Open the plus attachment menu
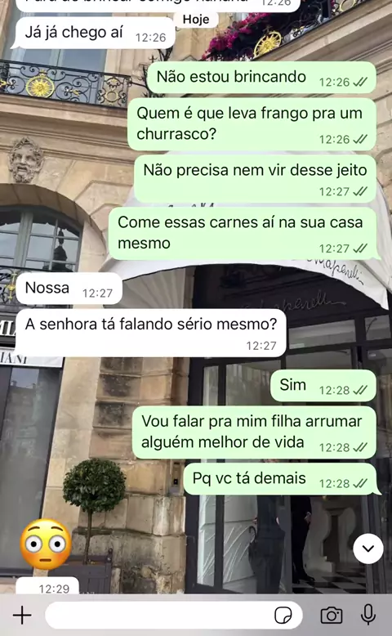The image size is (392, 636). coord(22,616)
